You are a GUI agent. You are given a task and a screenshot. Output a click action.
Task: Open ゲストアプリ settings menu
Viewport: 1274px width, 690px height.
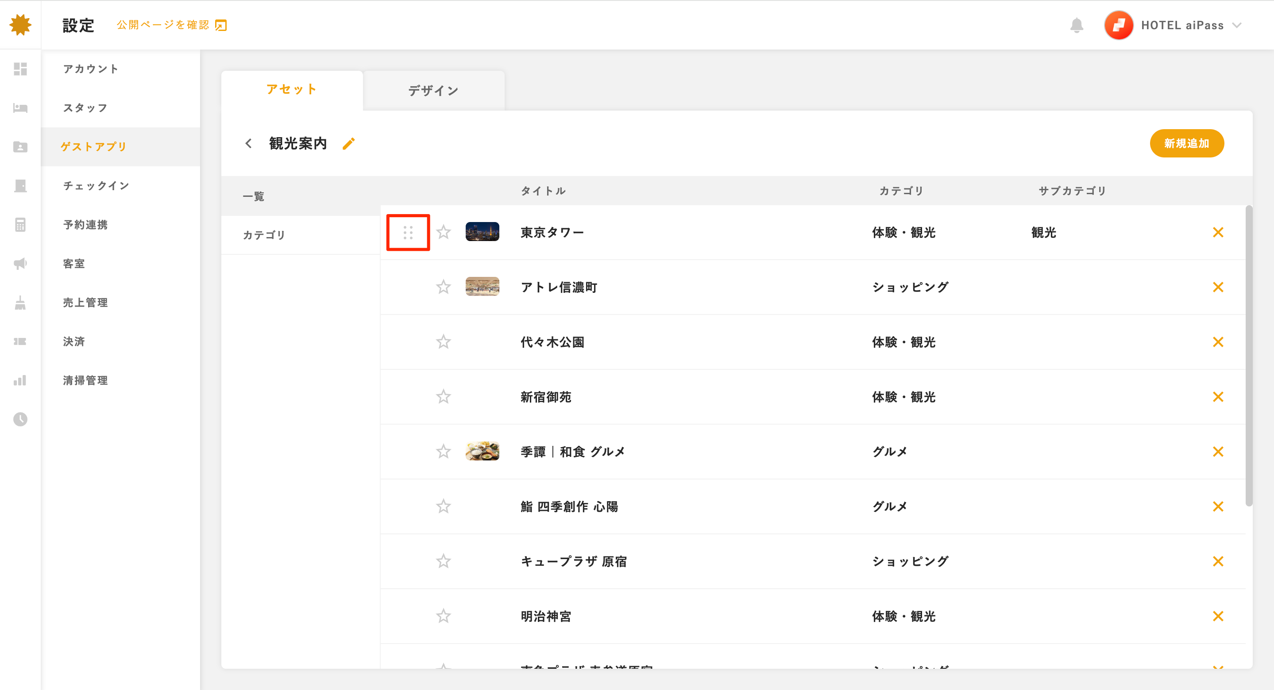121,147
